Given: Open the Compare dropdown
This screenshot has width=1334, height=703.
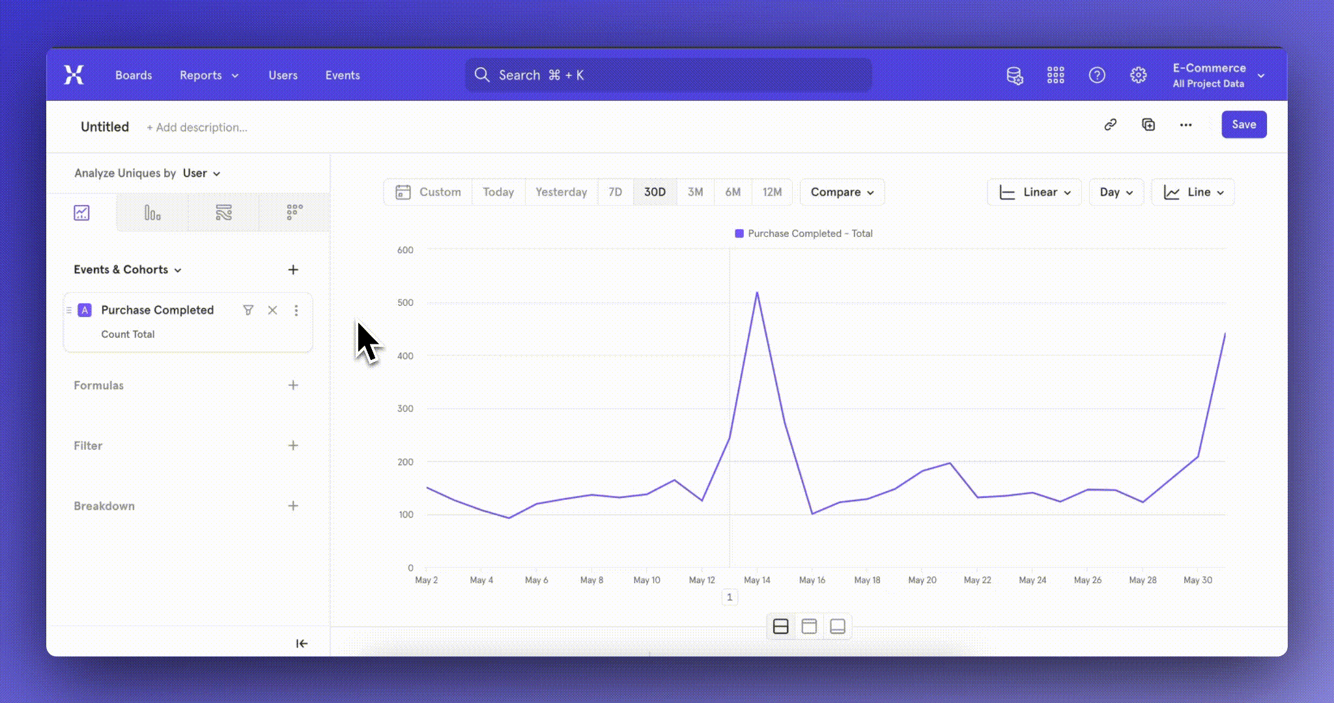Looking at the screenshot, I should pyautogui.click(x=842, y=192).
